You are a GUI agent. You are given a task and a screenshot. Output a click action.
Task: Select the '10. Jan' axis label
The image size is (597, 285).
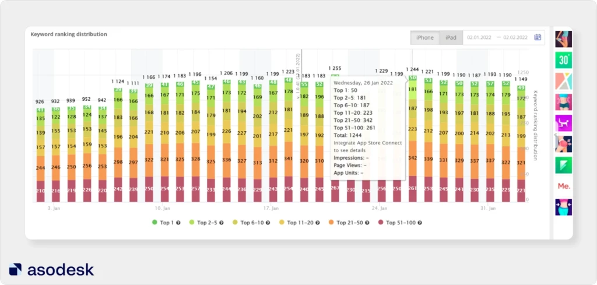tap(162, 208)
